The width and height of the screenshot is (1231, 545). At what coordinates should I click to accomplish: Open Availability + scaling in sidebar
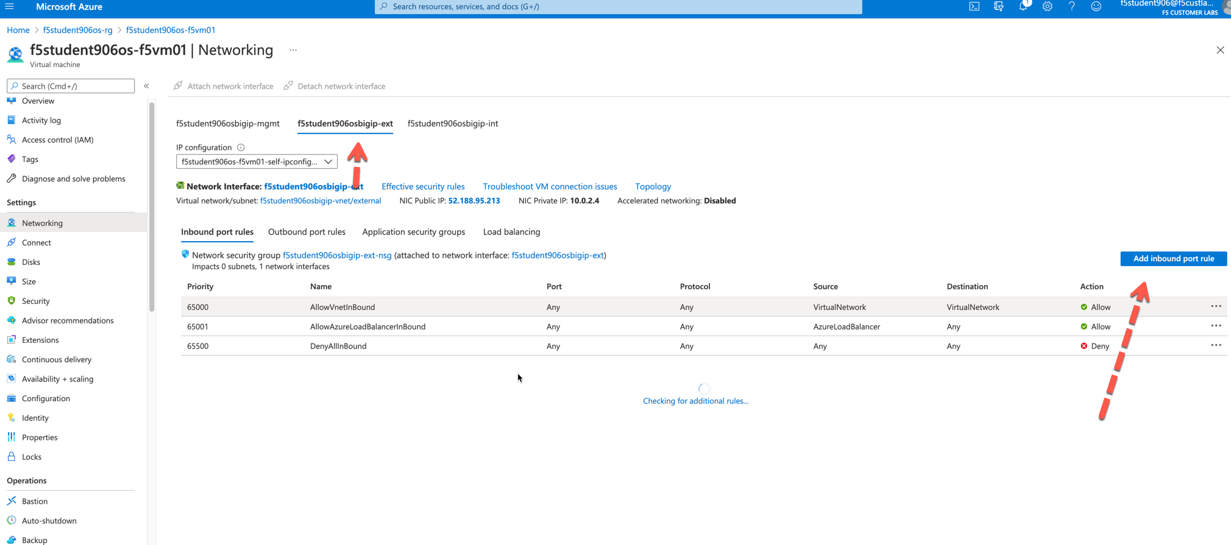point(58,379)
